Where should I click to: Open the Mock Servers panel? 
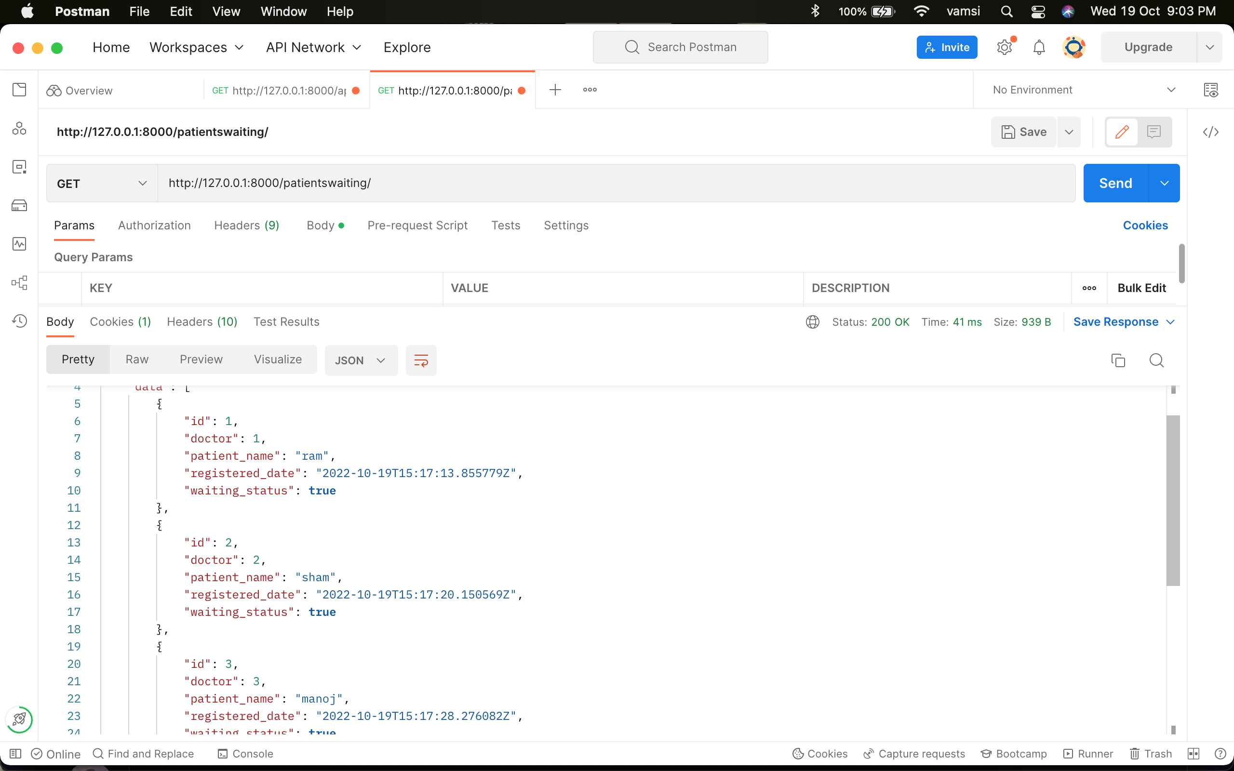pyautogui.click(x=19, y=205)
